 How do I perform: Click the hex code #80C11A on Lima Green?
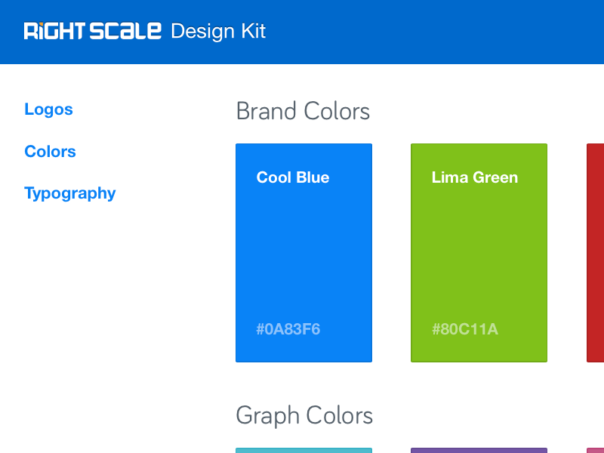(464, 328)
